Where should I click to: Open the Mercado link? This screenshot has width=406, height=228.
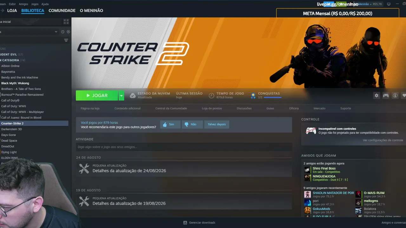(319, 108)
